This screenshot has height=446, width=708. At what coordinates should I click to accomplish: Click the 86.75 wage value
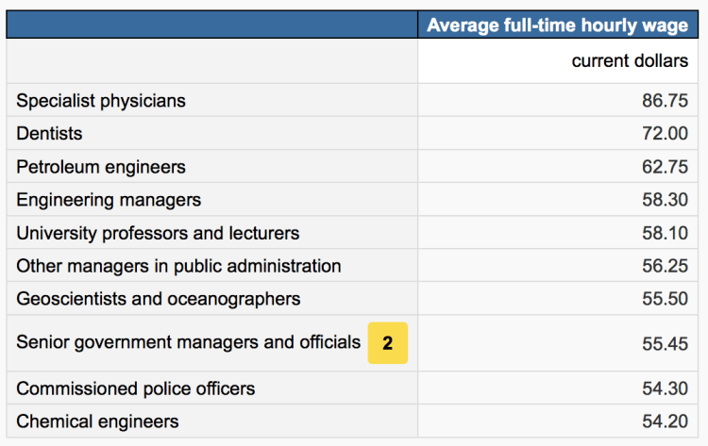tap(665, 101)
